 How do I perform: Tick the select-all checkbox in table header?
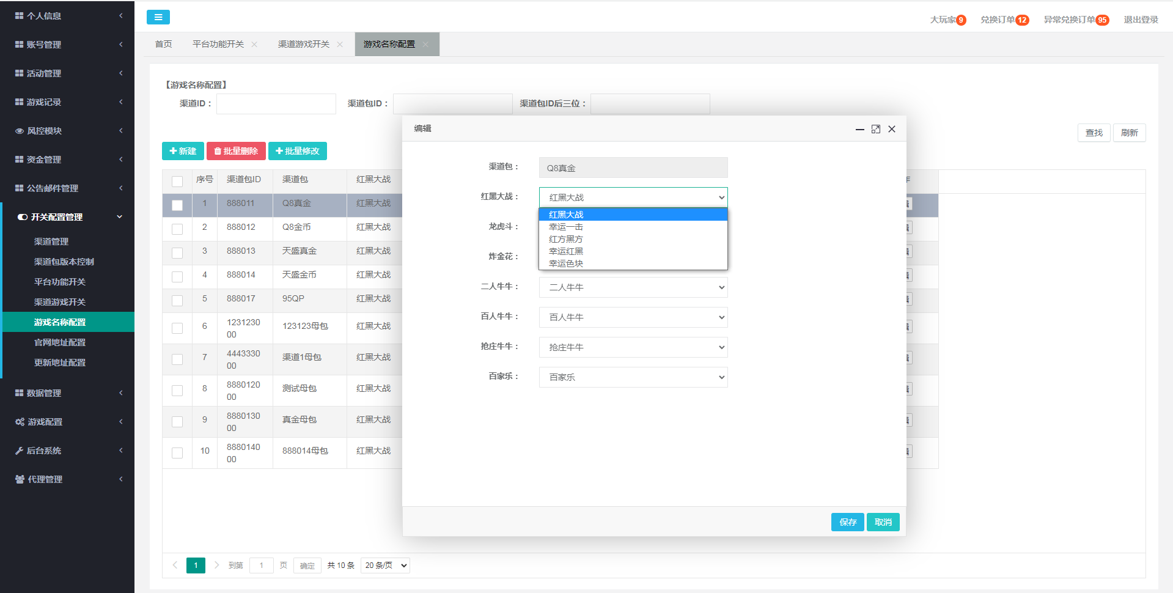177,181
